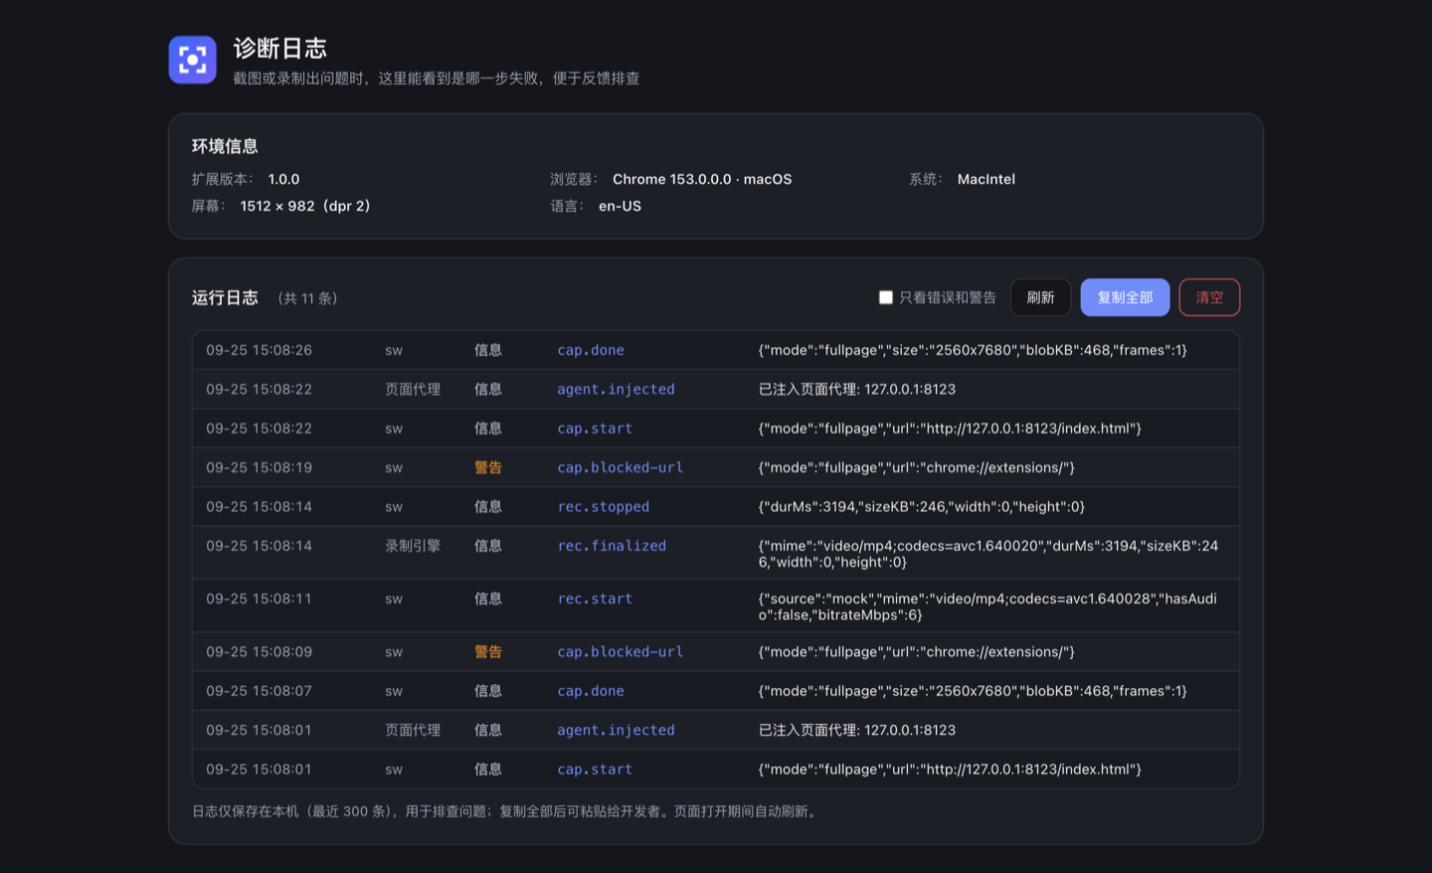Click cap.done in the 15:08:26 row
This screenshot has width=1432, height=873.
tap(591, 350)
